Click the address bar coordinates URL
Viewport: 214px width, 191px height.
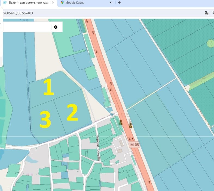pyautogui.click(x=18, y=13)
